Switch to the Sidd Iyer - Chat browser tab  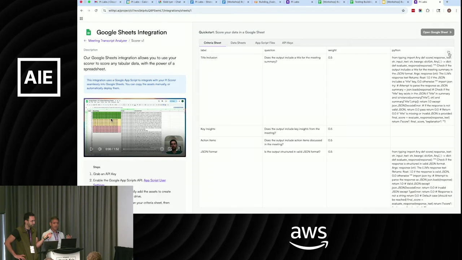171,2
